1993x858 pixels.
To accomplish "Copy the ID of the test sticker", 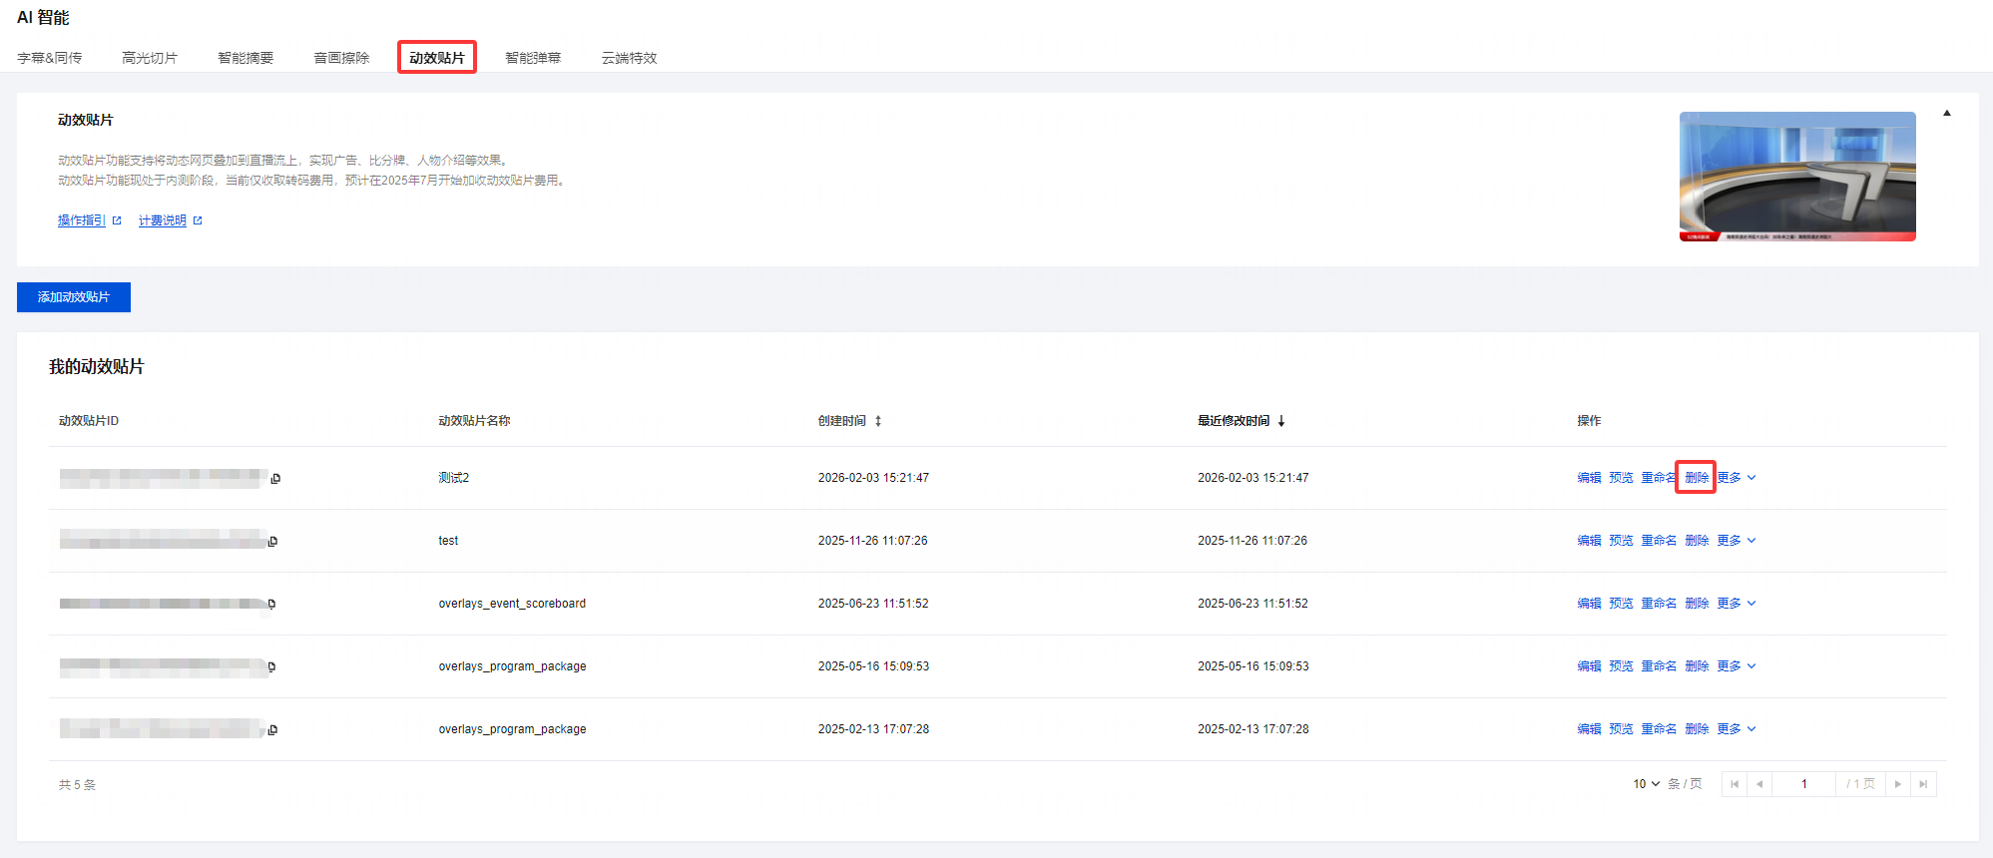I will [x=272, y=542].
